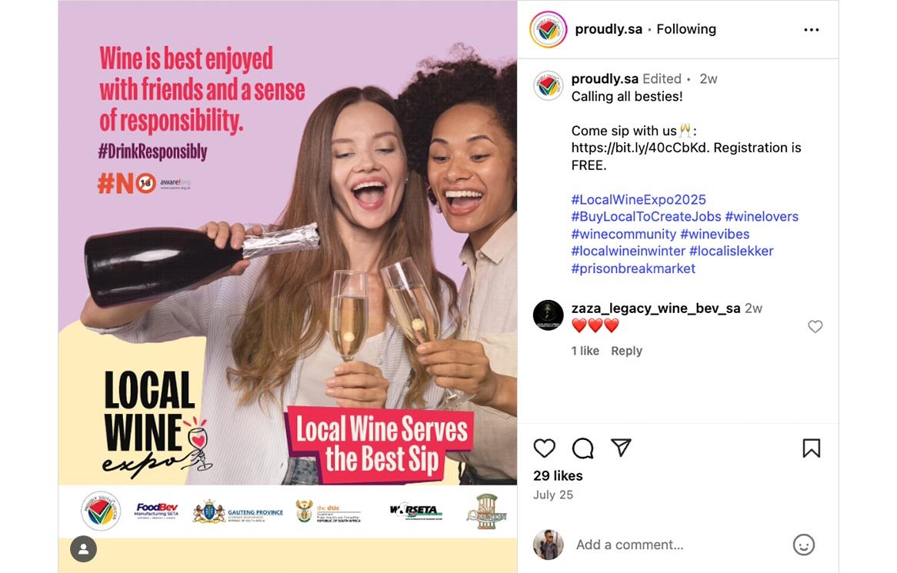Like zaza_legacy_wine_bev_sa comment heart
Viewport: 897px width, 573px height.
[x=815, y=327]
